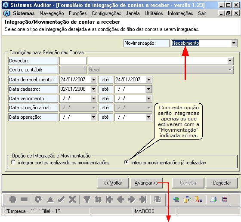Click the green-arrow list import icon

tap(176, 199)
